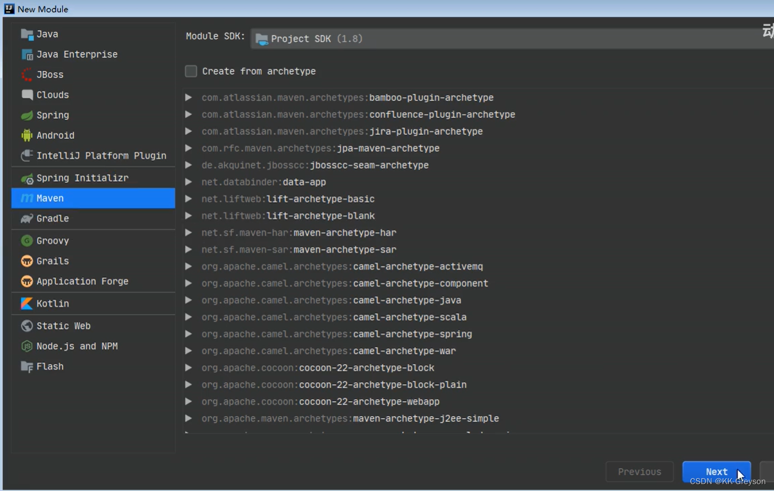Screen dimensions: 774x491
Task: Expand the camel-archetype-activemq entry
Action: [x=188, y=266]
